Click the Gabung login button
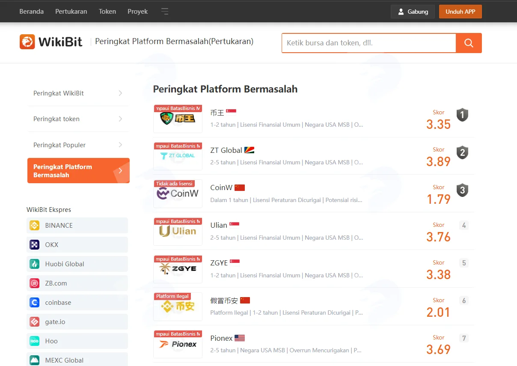The width and height of the screenshot is (517, 366). tap(413, 12)
